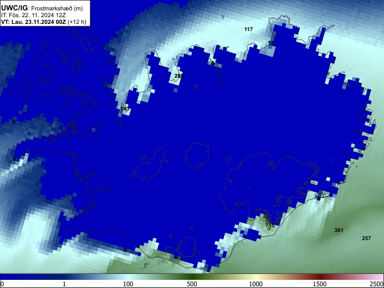
Task: Click the map value 117
Action: coord(248,29)
